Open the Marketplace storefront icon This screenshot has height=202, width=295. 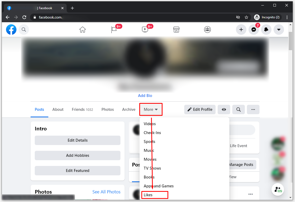point(176,30)
